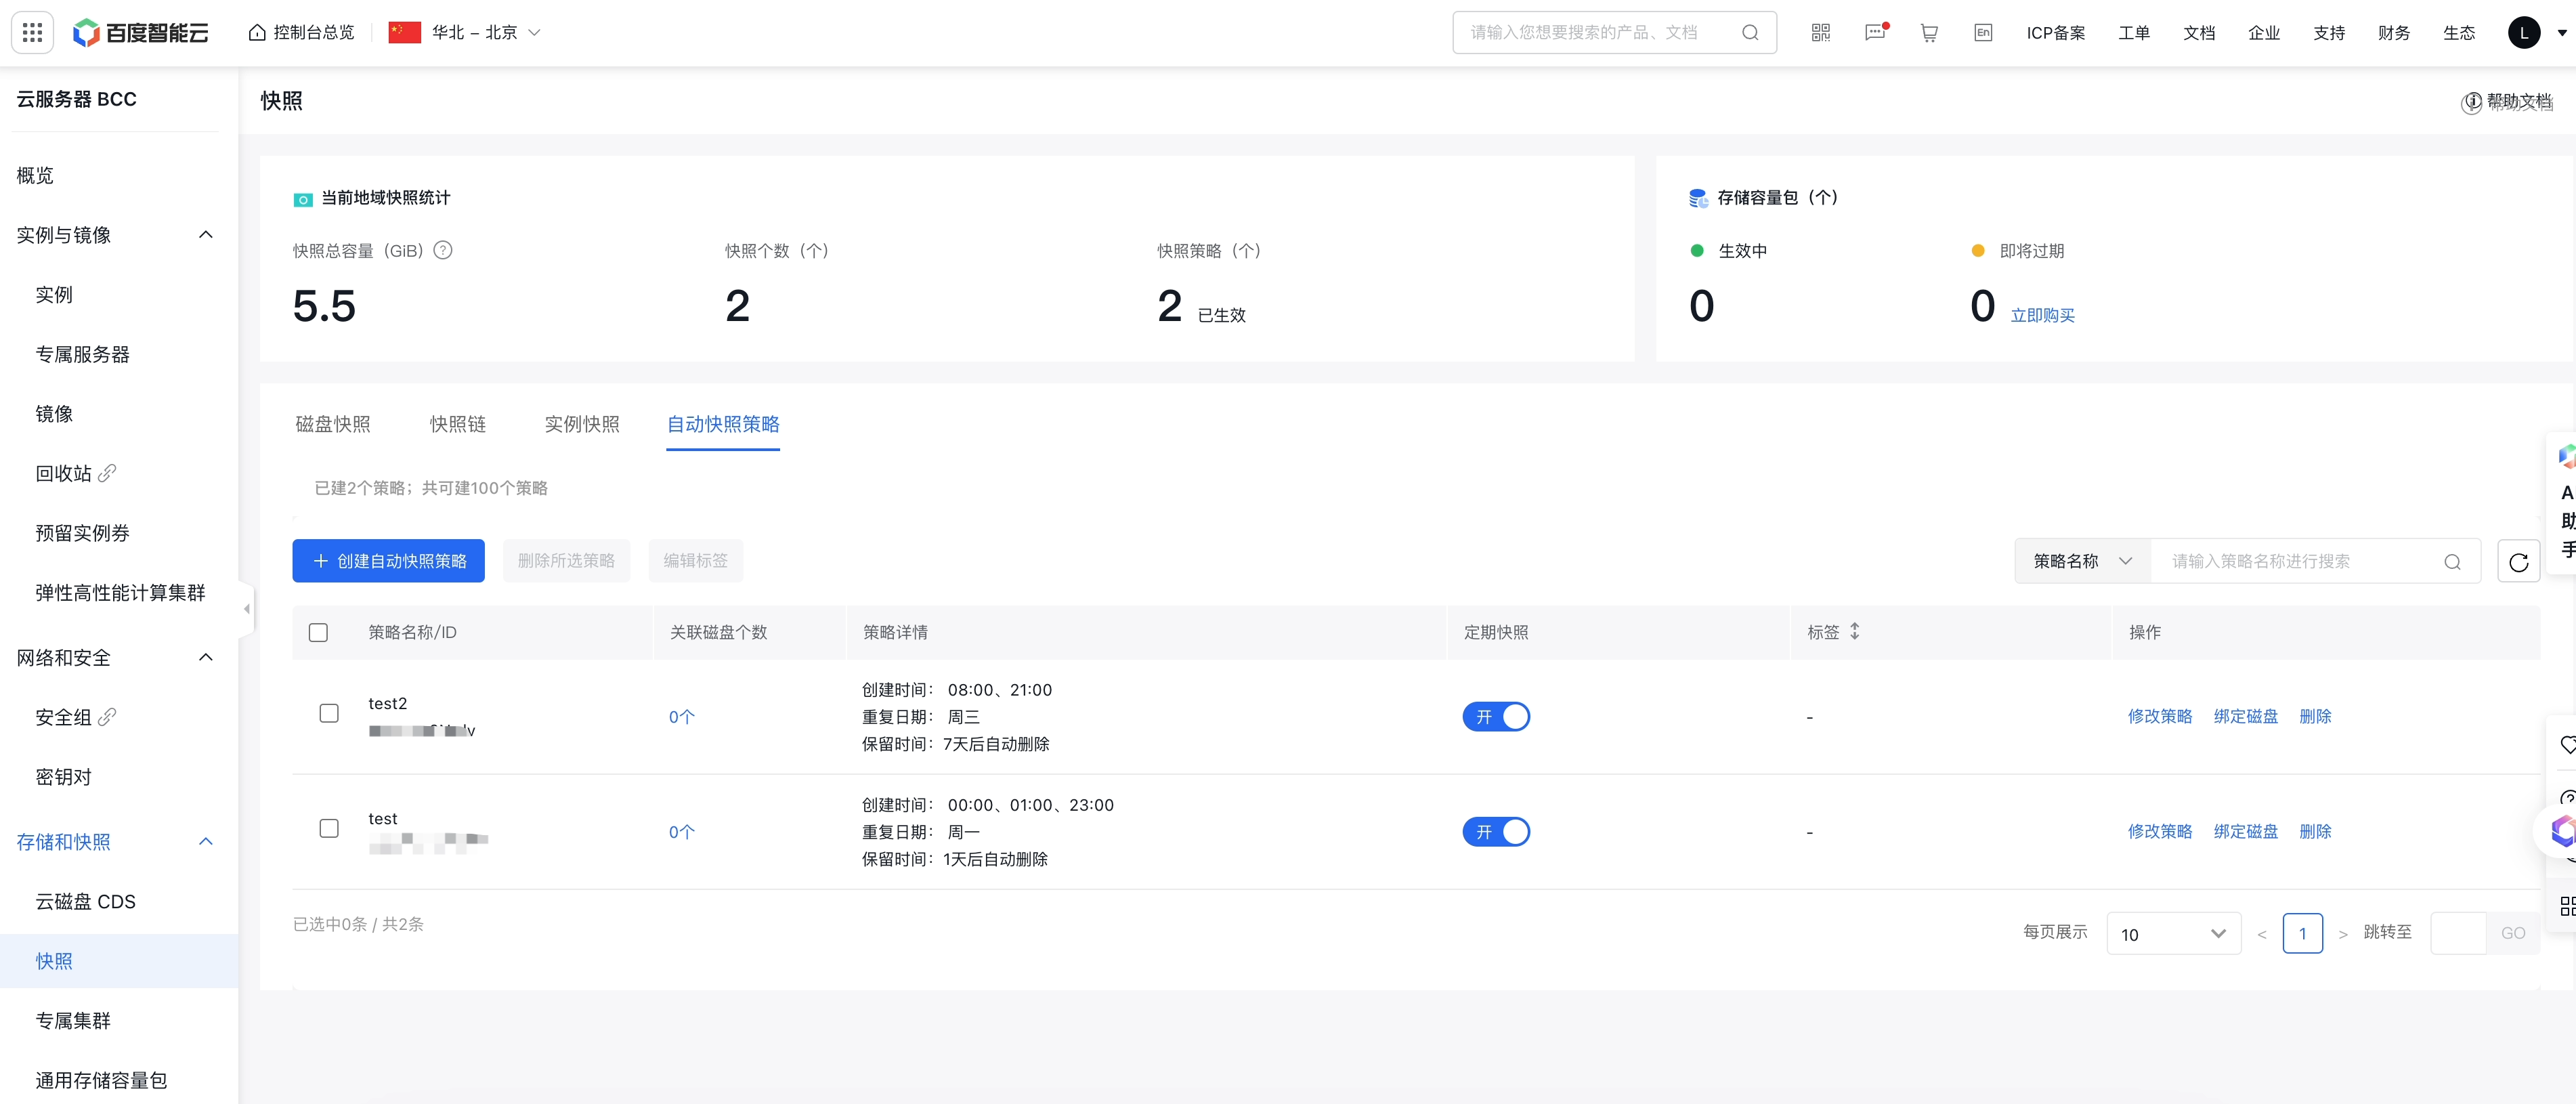Open the QR code icon
2576x1104 pixels.
[1820, 33]
